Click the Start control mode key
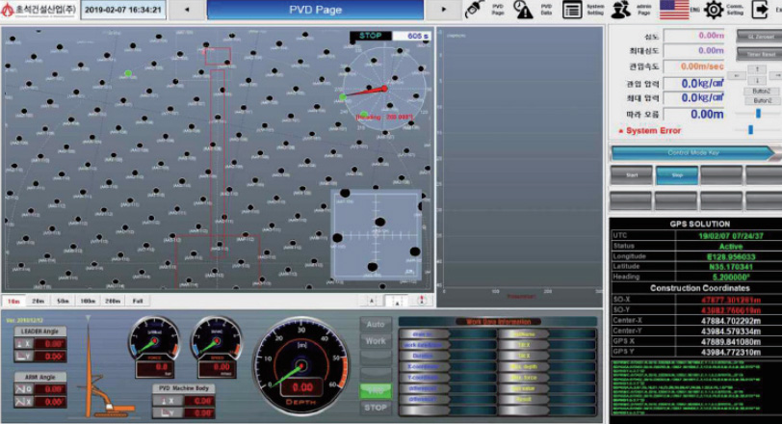This screenshot has height=424, width=782. [632, 175]
